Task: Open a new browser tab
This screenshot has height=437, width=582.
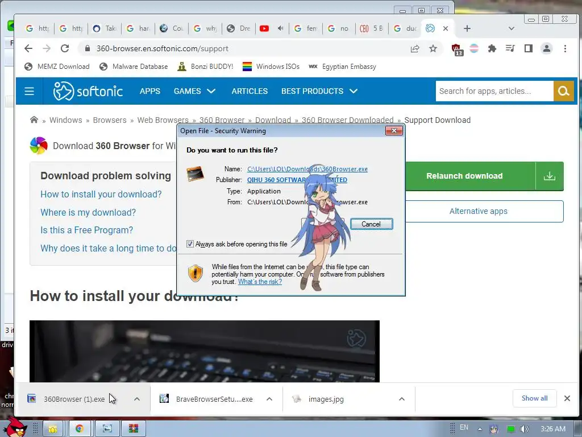Action: coord(467,28)
